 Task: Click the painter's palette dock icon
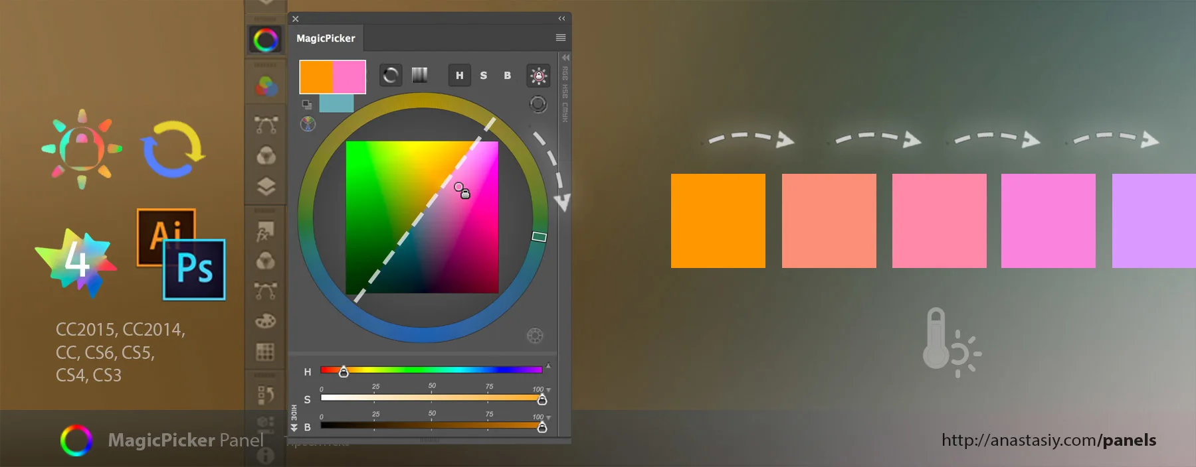coord(265,321)
